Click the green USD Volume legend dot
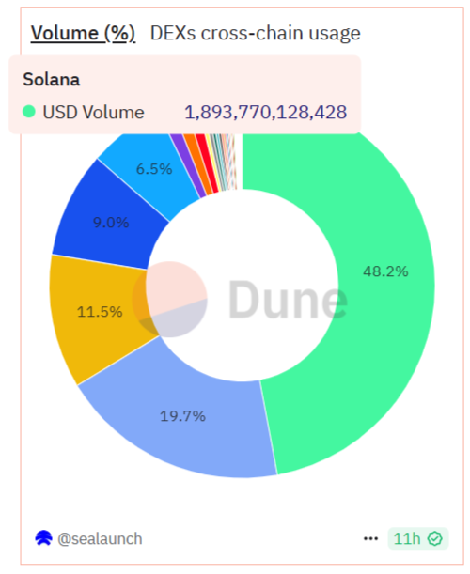This screenshot has width=470, height=574. (x=29, y=112)
